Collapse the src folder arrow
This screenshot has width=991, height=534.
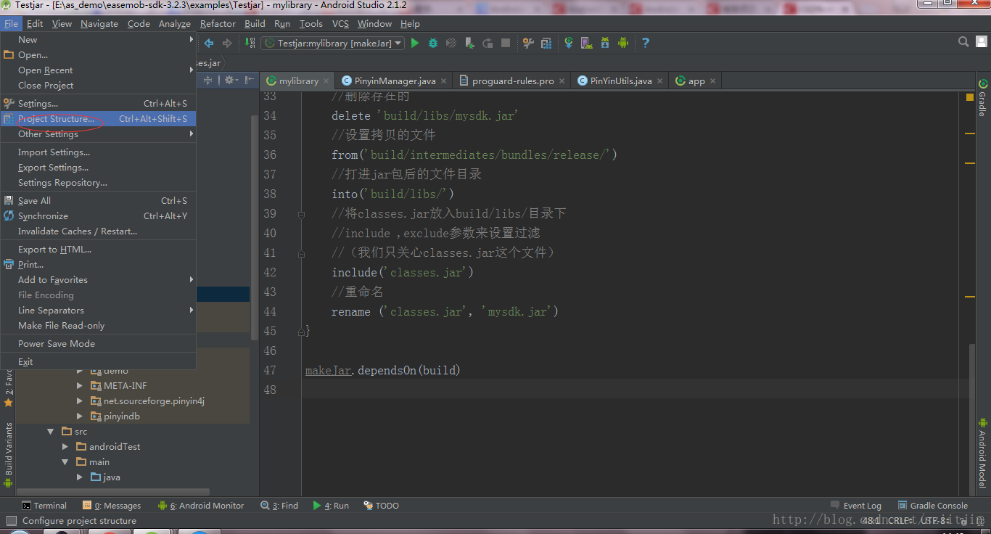coord(50,432)
